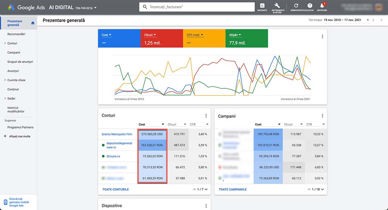Click the Reîmprospătați refresh icon

296,6
